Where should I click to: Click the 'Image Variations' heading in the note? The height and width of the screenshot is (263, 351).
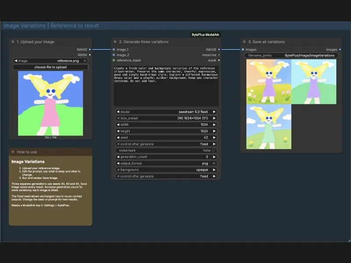28,161
